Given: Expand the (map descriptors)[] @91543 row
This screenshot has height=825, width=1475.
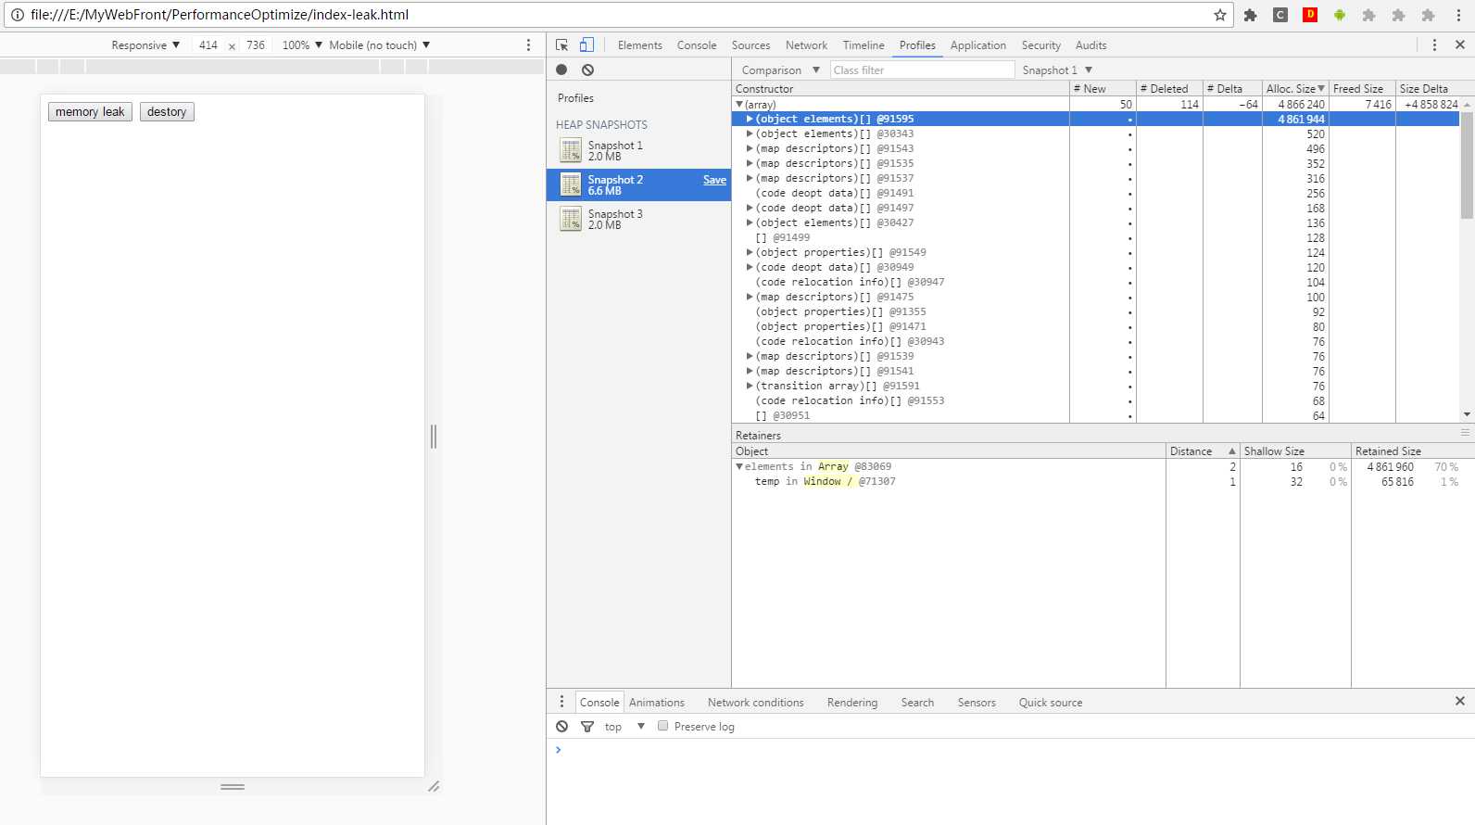Looking at the screenshot, I should (x=750, y=148).
